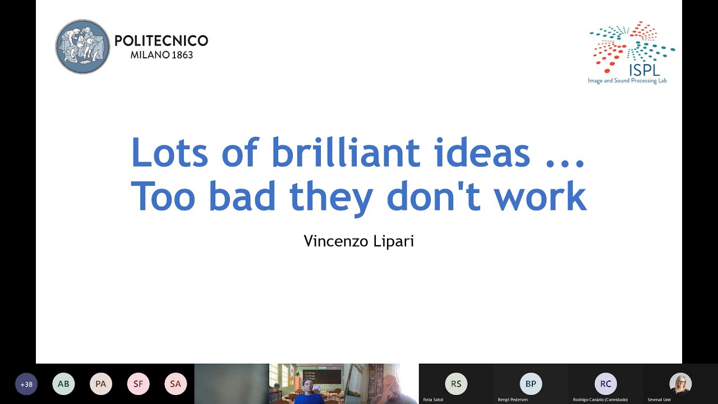Select the classroom background video tile

click(306, 384)
